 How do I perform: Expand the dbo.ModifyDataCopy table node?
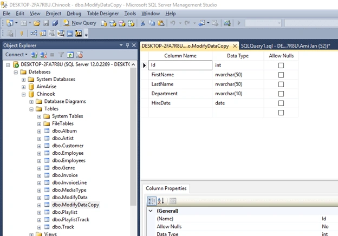point(39,205)
